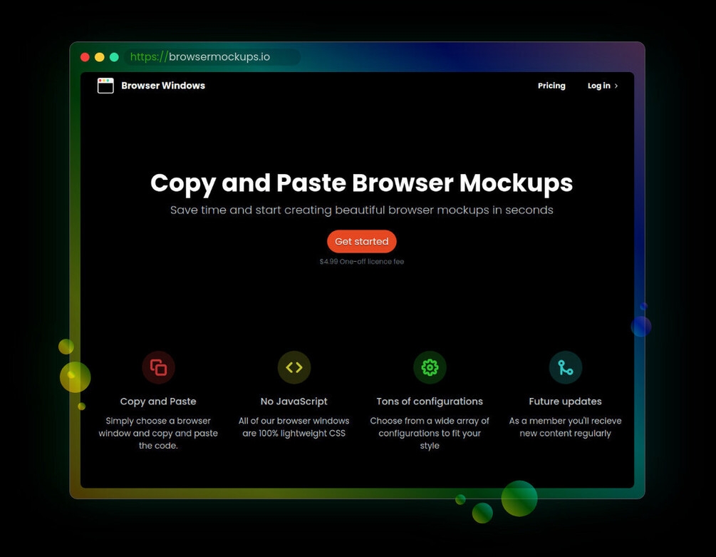This screenshot has height=557, width=716.
Task: Click the chevron next to Log in
Action: pos(616,86)
